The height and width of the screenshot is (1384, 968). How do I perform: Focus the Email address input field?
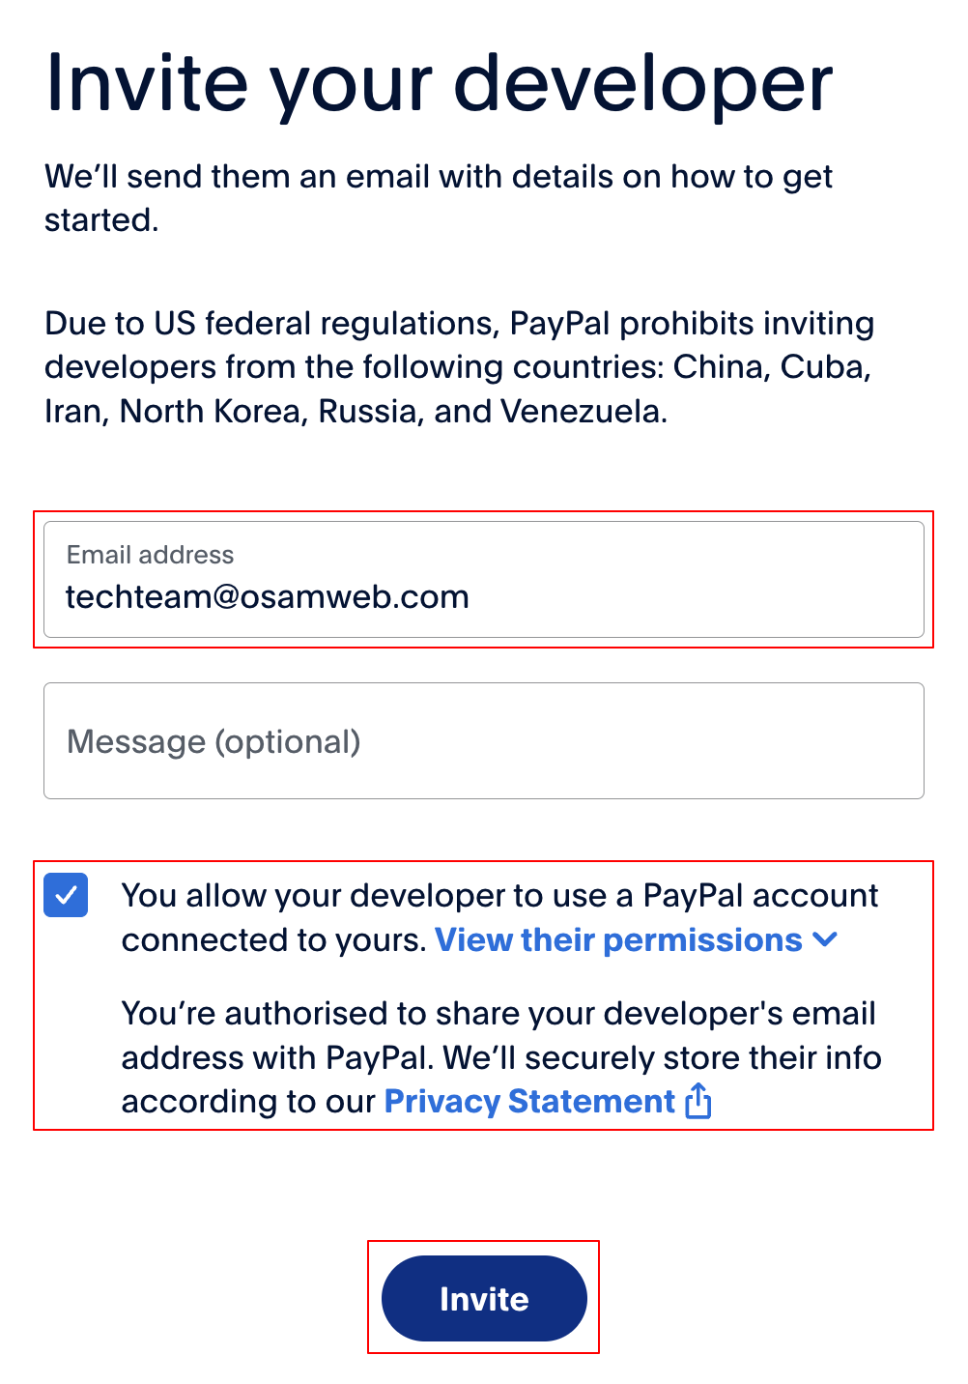[483, 580]
